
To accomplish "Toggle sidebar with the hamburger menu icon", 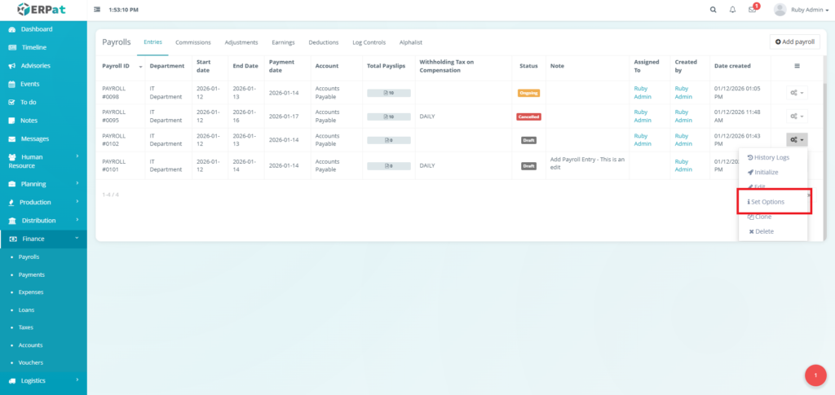I will pyautogui.click(x=98, y=10).
